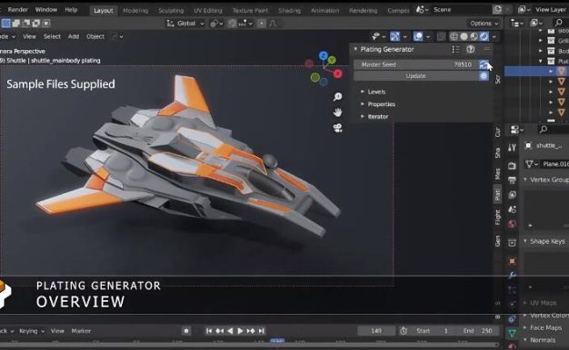Screen dimensions: 569x350
Task: Click the zoom magnifier viewport icon
Action: click(x=337, y=97)
